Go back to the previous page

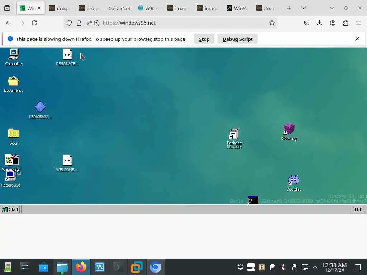coord(9,23)
